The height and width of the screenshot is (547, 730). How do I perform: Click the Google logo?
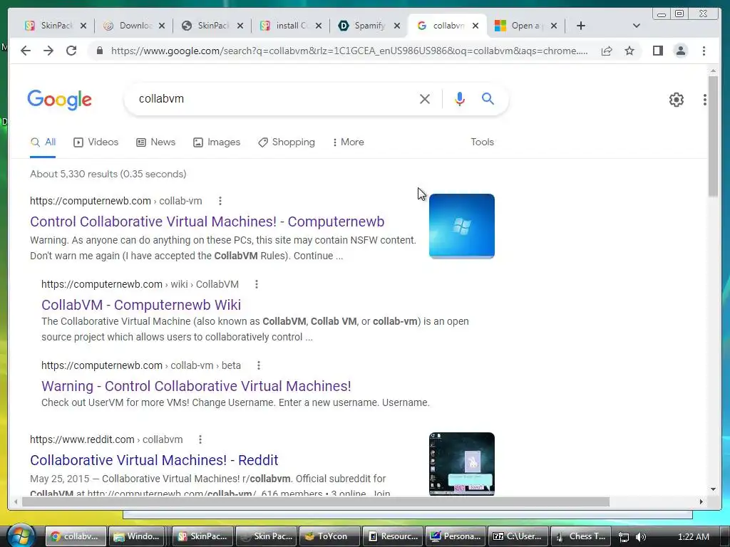coord(60,100)
